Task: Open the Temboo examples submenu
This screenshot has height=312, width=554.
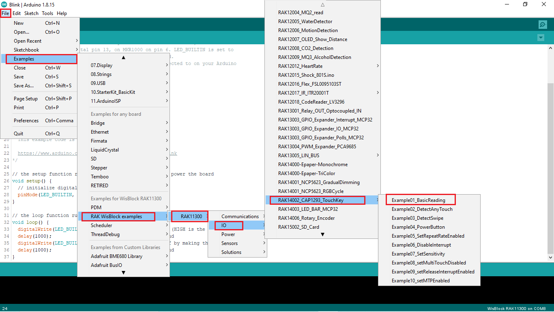Action: 123,177
